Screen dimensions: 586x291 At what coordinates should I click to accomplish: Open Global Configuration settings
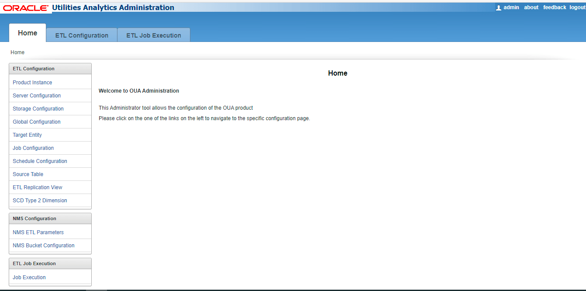(36, 121)
